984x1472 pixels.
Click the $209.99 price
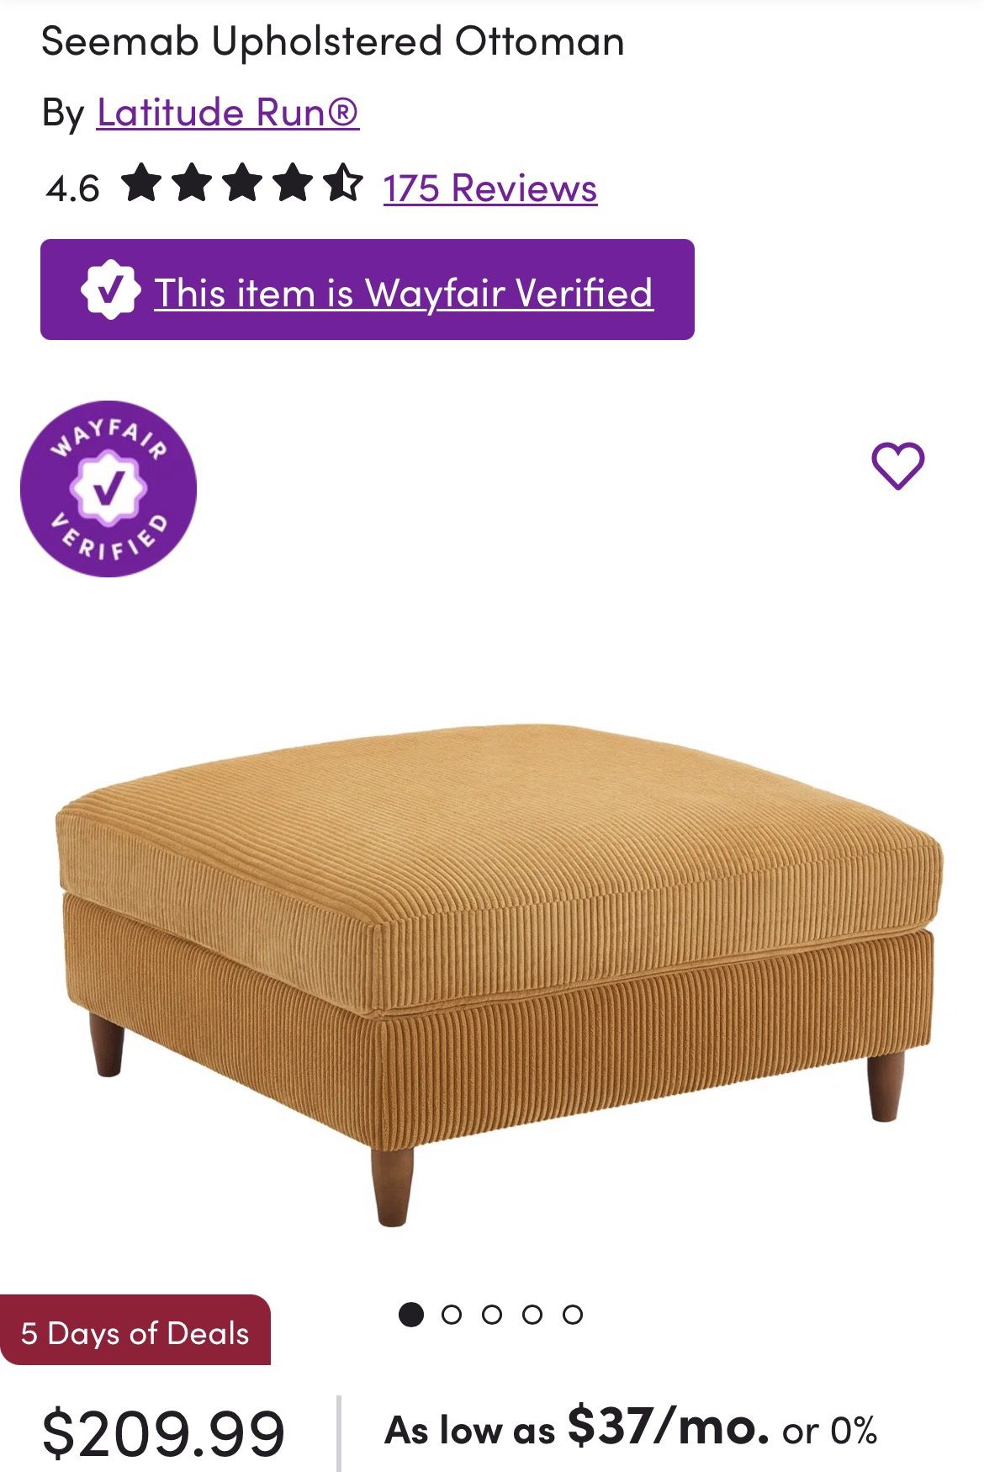pyautogui.click(x=164, y=1432)
